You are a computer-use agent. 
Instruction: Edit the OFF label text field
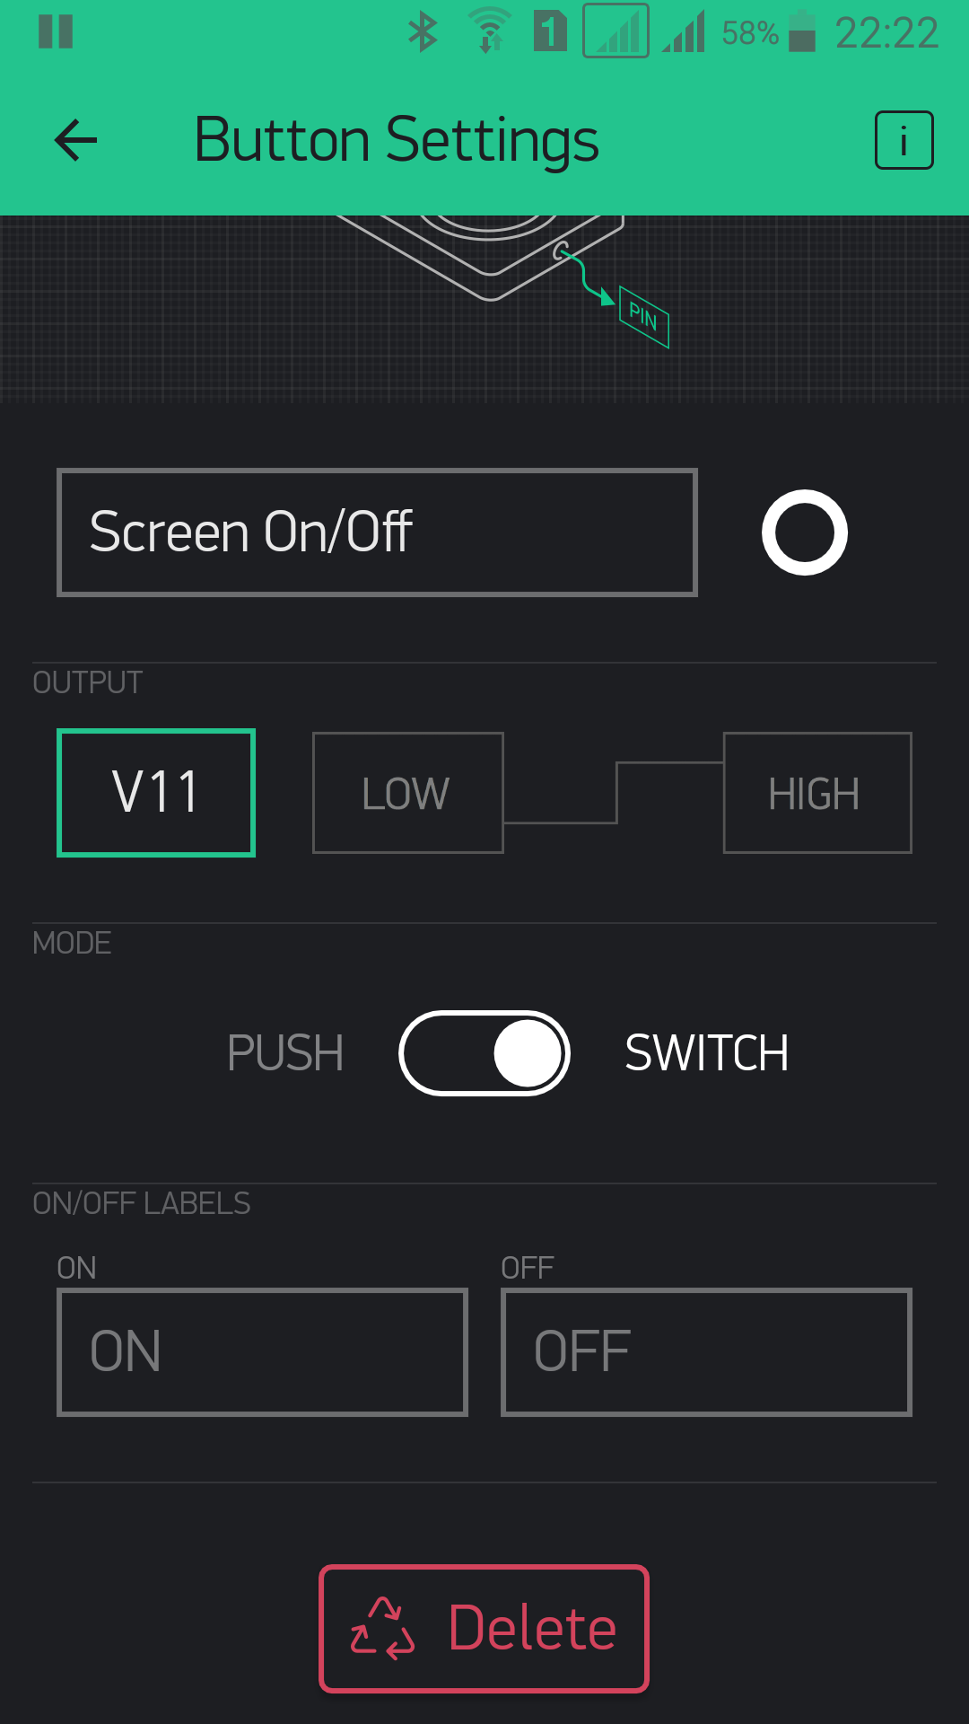click(706, 1351)
